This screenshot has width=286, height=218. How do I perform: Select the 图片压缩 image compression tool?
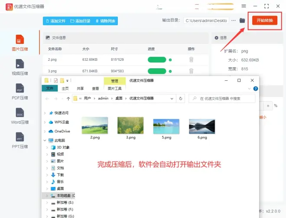pos(19,43)
